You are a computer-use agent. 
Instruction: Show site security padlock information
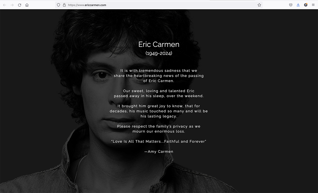(x=64, y=5)
